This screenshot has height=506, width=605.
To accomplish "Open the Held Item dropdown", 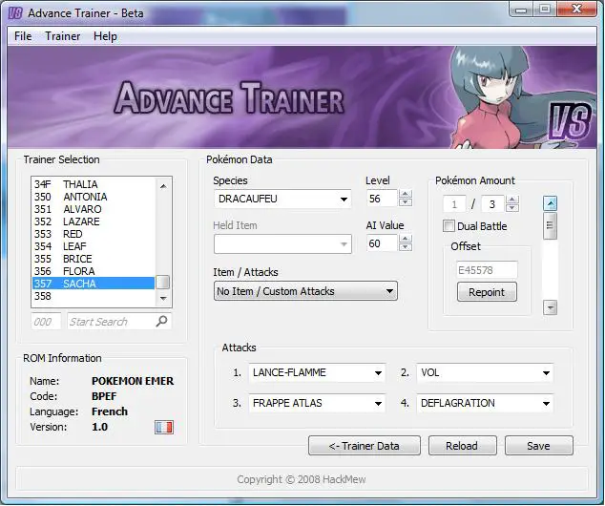I will tap(282, 243).
